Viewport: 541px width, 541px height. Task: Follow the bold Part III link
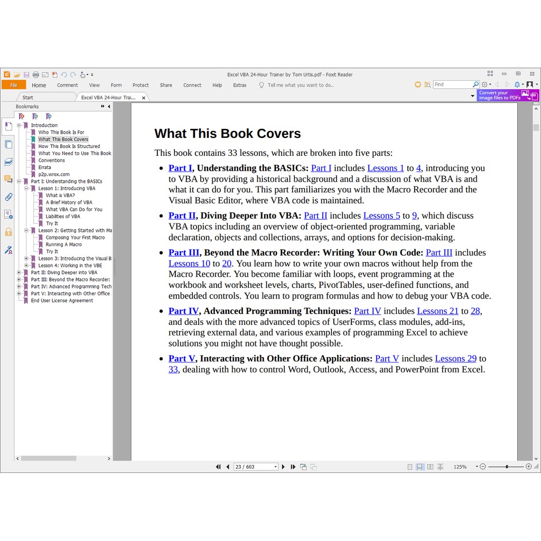click(x=183, y=253)
